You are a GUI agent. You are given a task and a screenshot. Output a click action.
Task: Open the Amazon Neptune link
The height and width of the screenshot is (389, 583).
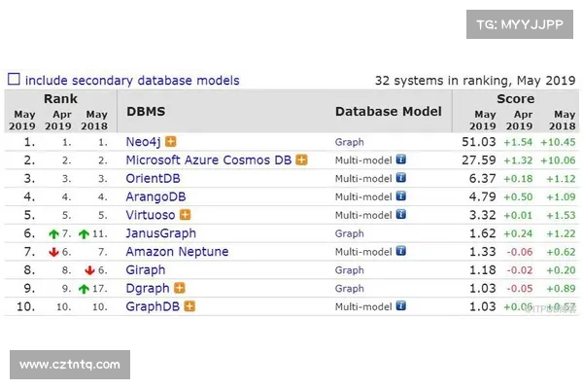[178, 252]
